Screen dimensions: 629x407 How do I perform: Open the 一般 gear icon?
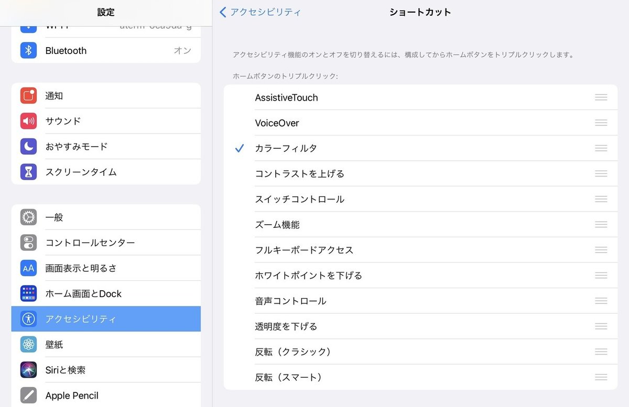[x=28, y=217]
